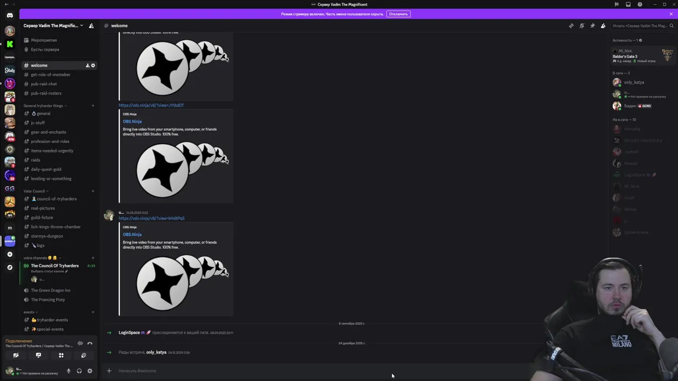Share your screen button in voice panel
678x381 pixels.
[38, 356]
